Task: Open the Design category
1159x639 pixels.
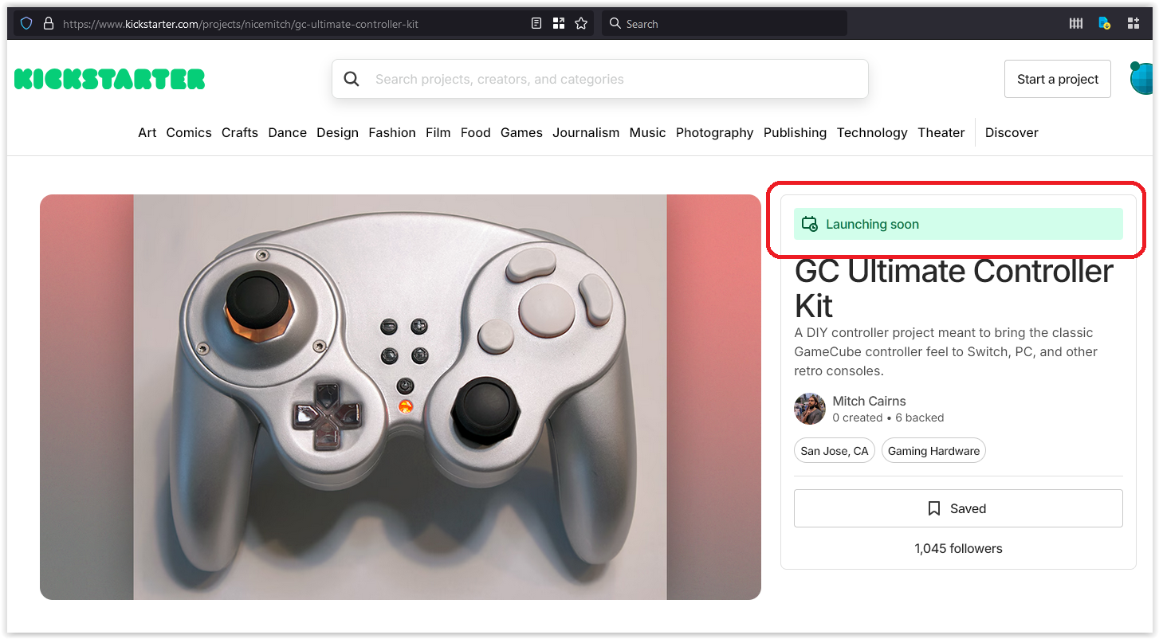Action: [338, 132]
